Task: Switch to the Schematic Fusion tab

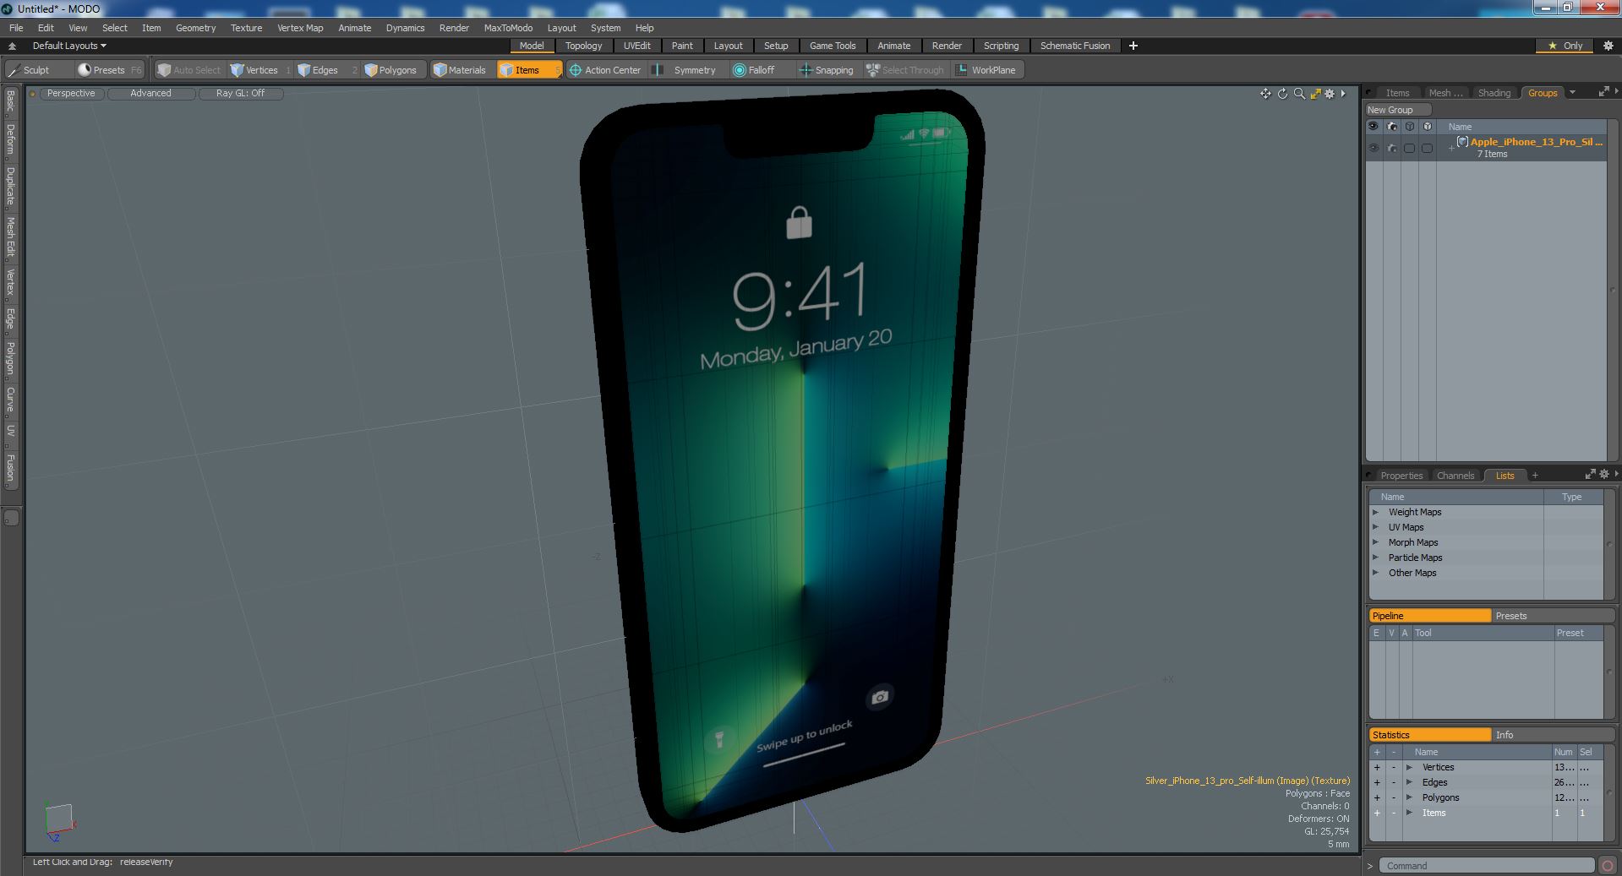Action: click(1074, 46)
